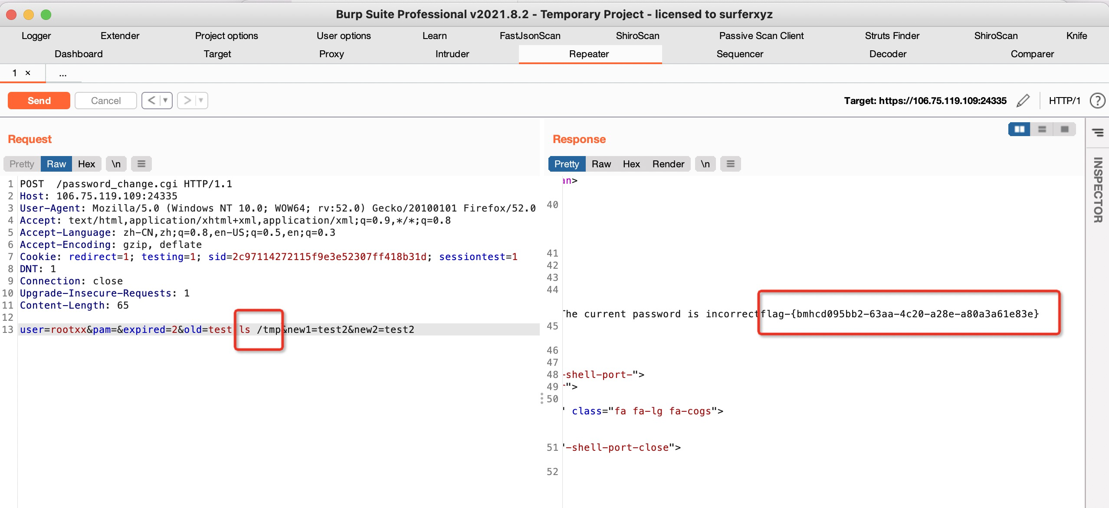Screen dimensions: 1109x508
Task: Open the Learn tab
Action: tap(434, 36)
